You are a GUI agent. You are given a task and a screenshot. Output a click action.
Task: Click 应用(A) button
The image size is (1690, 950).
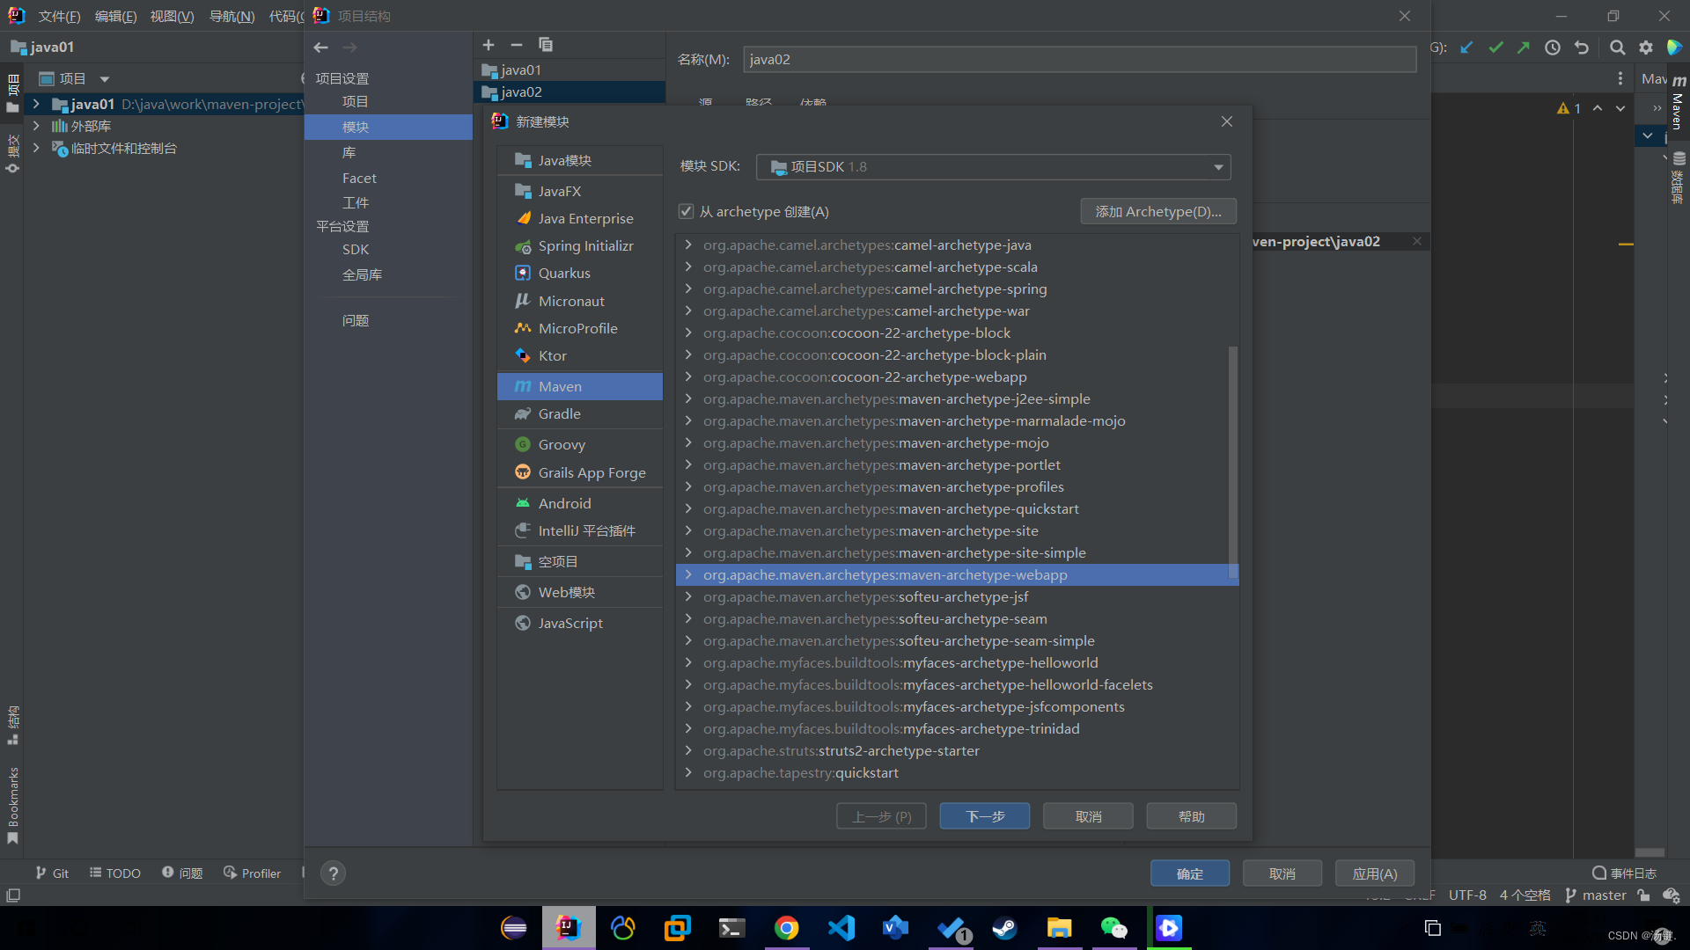[1374, 873]
